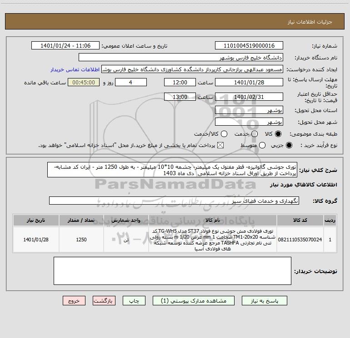Select the جزیی purchase type radio
This screenshot has width=350, height=338.
(289, 145)
